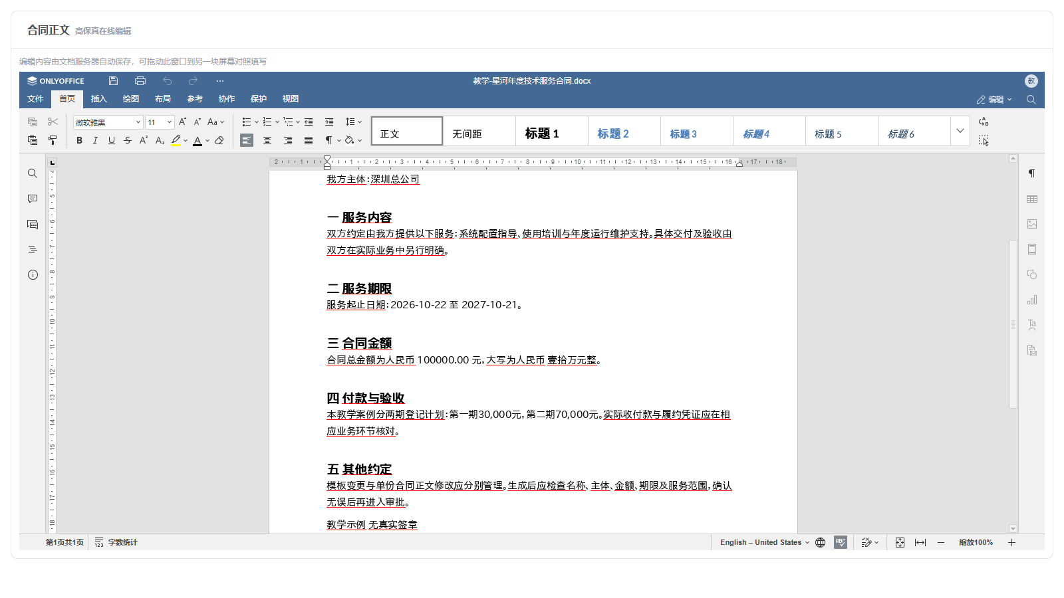Toggle bold formatting
Image resolution: width=1064 pixels, height=598 pixels.
tap(79, 140)
